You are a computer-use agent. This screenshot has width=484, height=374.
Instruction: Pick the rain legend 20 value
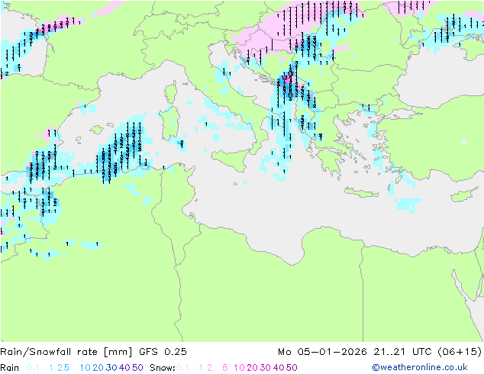98,368
